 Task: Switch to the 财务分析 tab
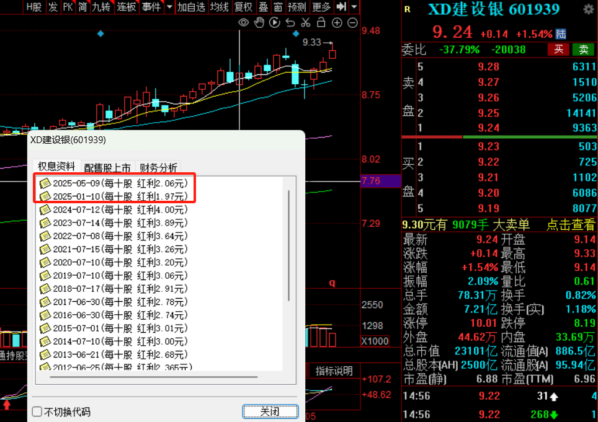coord(158,167)
